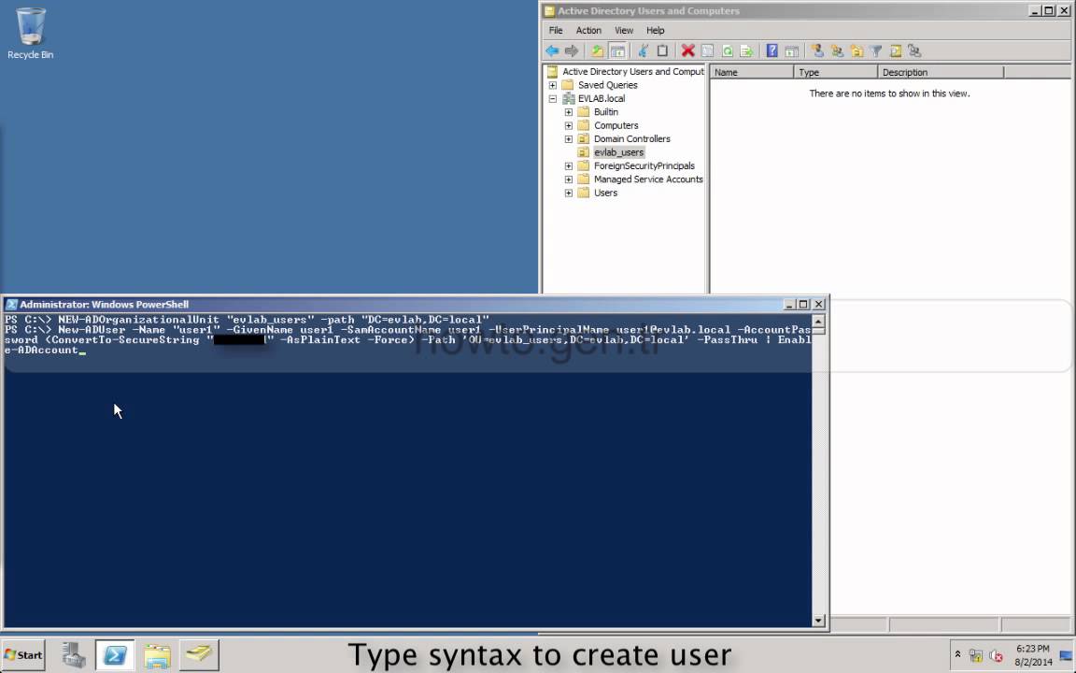Go up one level in AD toolbar
This screenshot has height=673, width=1076.
[x=597, y=50]
